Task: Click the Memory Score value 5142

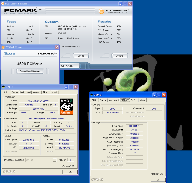Action: coord(119,34)
